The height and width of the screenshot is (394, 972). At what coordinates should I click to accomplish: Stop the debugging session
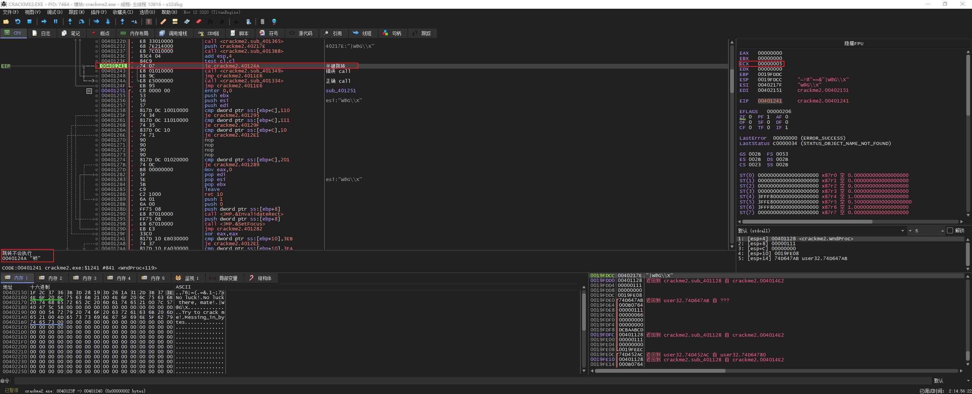pyautogui.click(x=29, y=22)
